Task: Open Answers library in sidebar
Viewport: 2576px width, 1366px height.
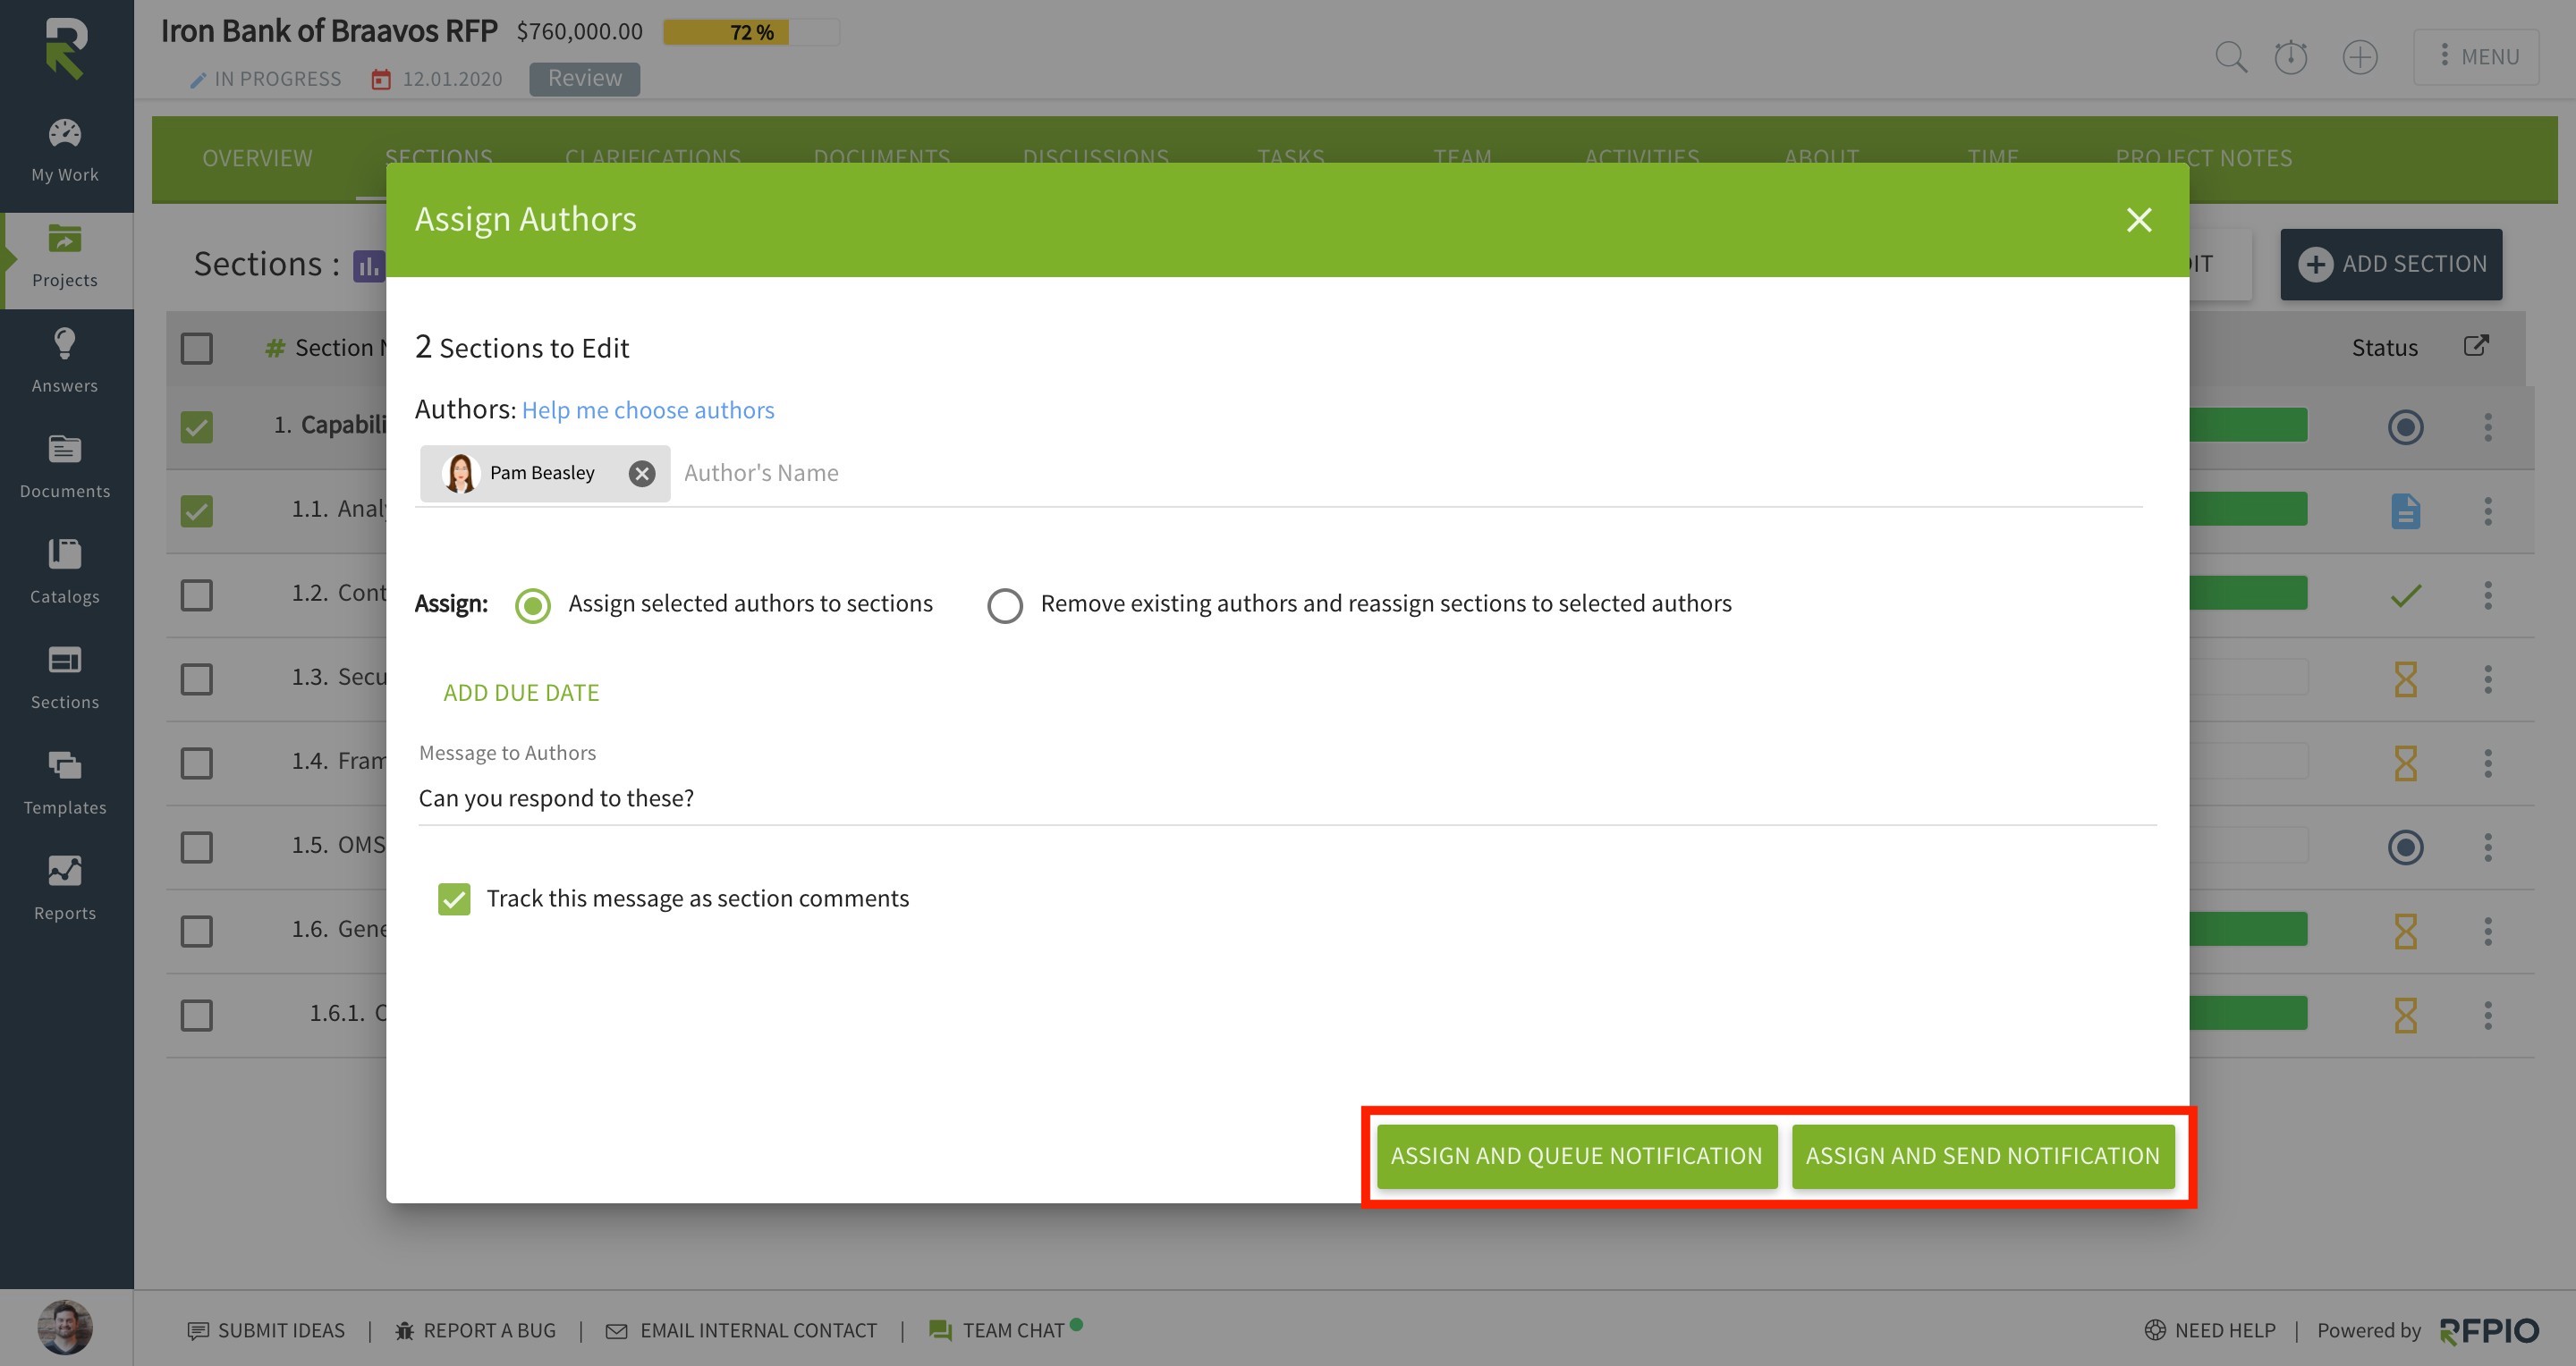Action: [x=65, y=362]
